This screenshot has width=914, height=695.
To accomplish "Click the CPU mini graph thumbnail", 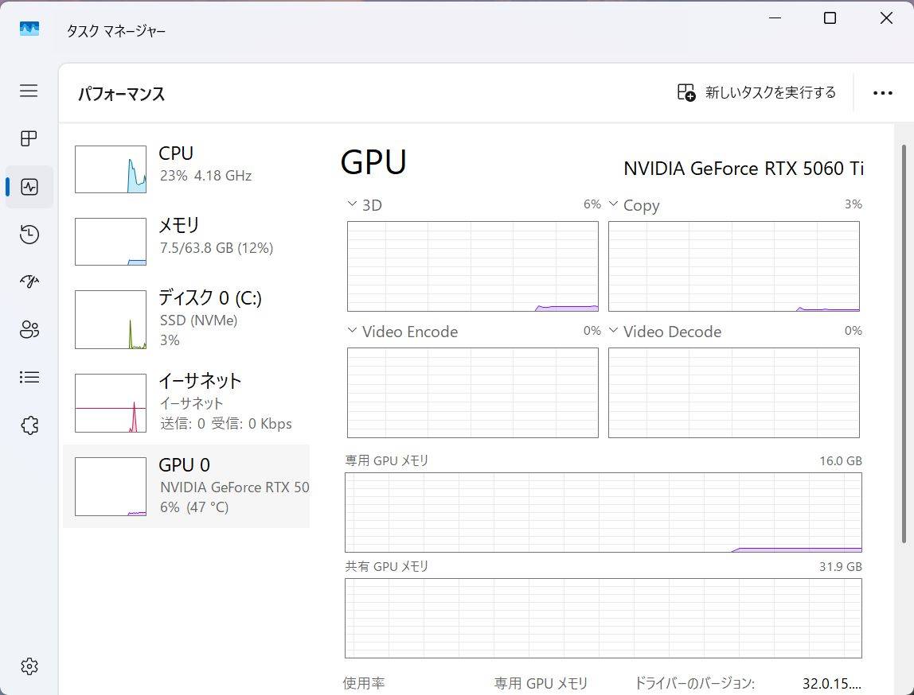I will click(x=111, y=169).
